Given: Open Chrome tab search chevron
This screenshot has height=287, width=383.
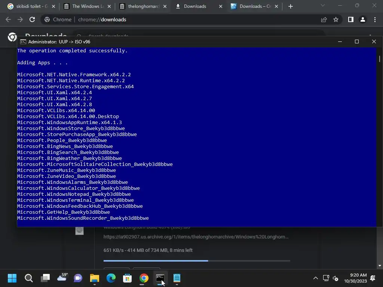Looking at the screenshot, I should pyautogui.click(x=323, y=5).
